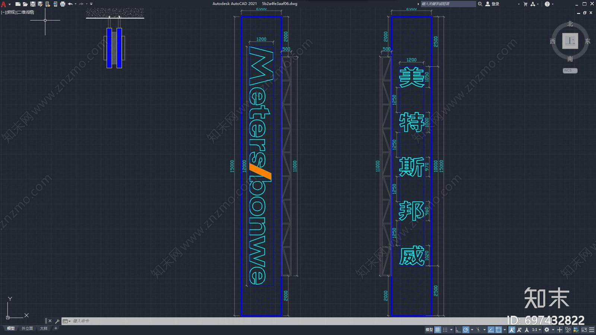Redo the last undone action

tap(81, 4)
